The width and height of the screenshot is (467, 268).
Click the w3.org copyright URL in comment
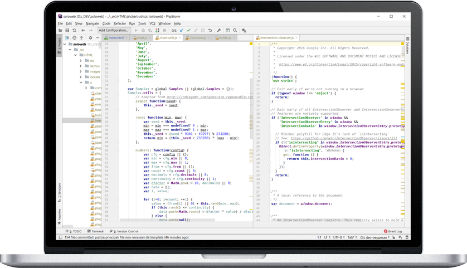tap(341, 64)
